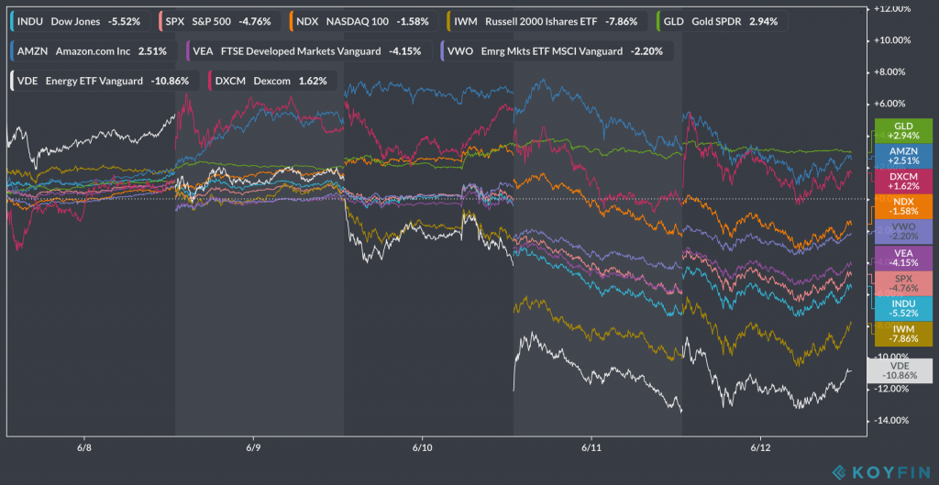Screen dimensions: 939x485
Task: Click the Koyfin logo icon
Action: pyautogui.click(x=838, y=472)
